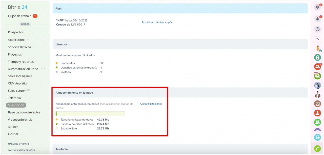
Task: Open Ajustes in the sidebar
Action: click(x=13, y=127)
